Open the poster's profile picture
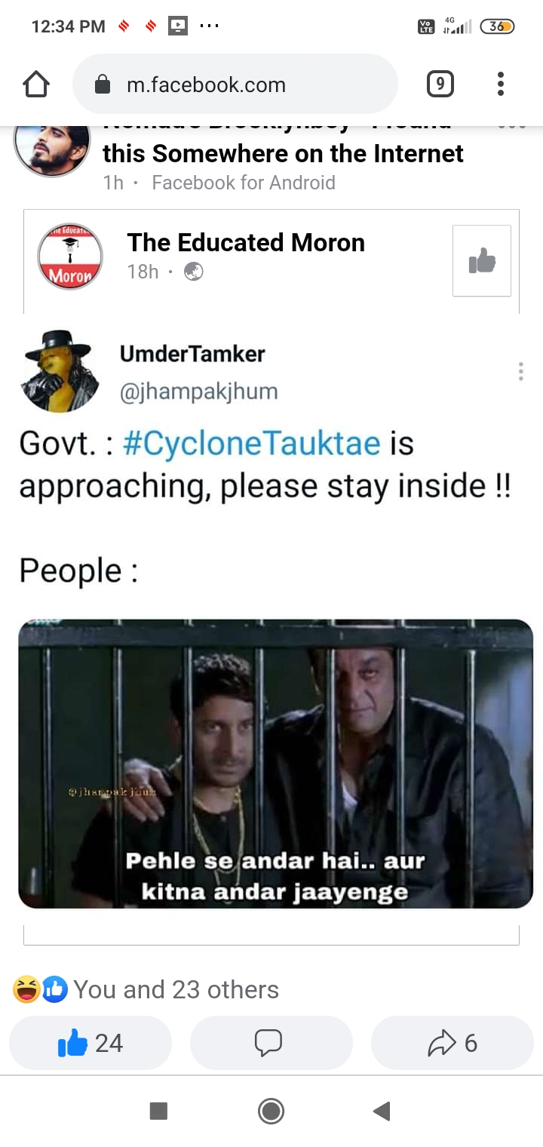Image resolution: width=543 pixels, height=1147 pixels. tap(52, 148)
